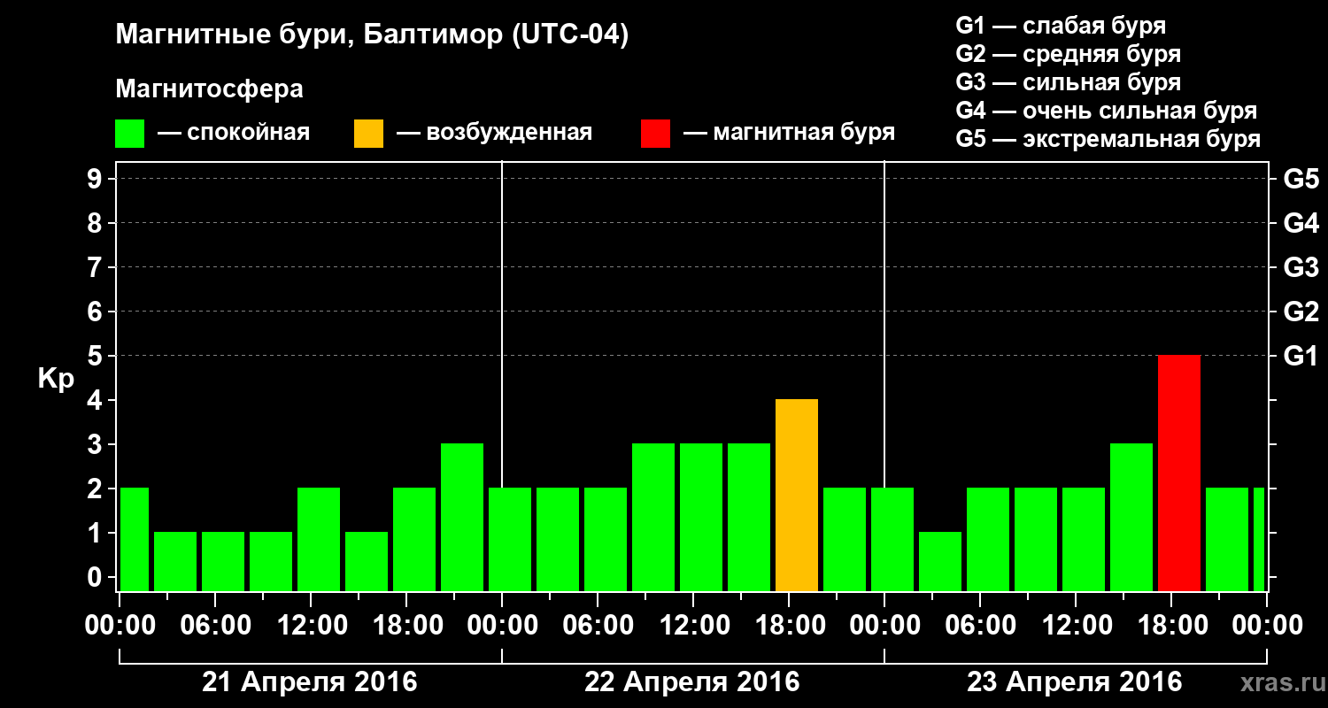Click the title "Магнитные бури, Балтимор (UTC-04)"
1328x708 pixels.
pyautogui.click(x=372, y=36)
